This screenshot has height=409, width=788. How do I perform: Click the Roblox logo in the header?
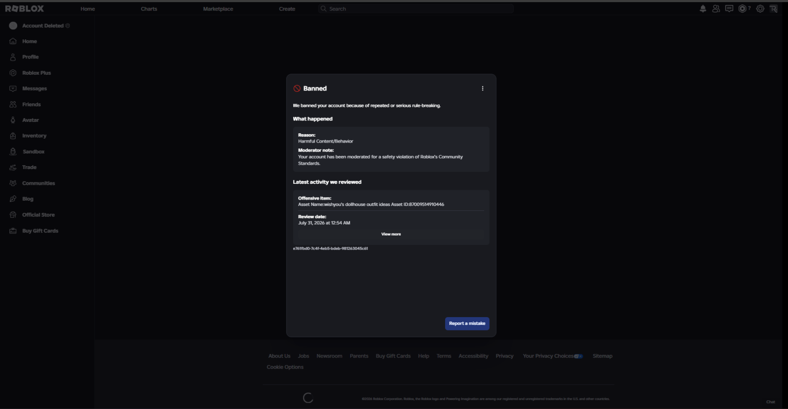tap(25, 9)
